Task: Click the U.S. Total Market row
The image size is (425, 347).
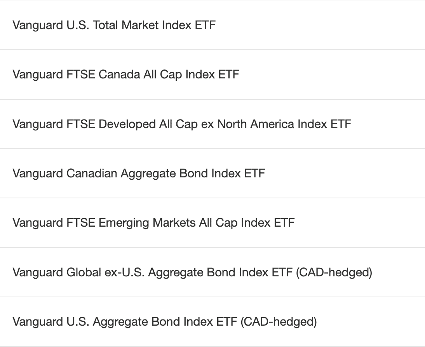Action: point(212,25)
